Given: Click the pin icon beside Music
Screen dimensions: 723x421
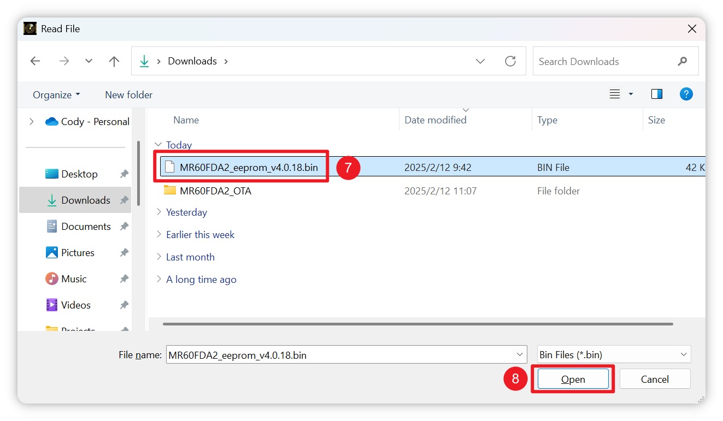Looking at the screenshot, I should coord(124,278).
